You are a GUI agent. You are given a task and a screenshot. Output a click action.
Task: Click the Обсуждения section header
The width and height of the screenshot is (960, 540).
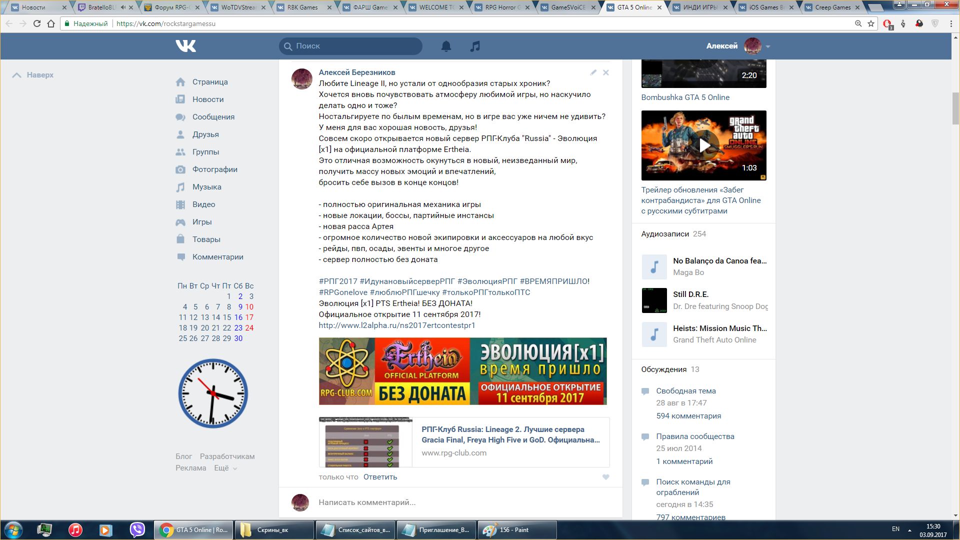[664, 369]
